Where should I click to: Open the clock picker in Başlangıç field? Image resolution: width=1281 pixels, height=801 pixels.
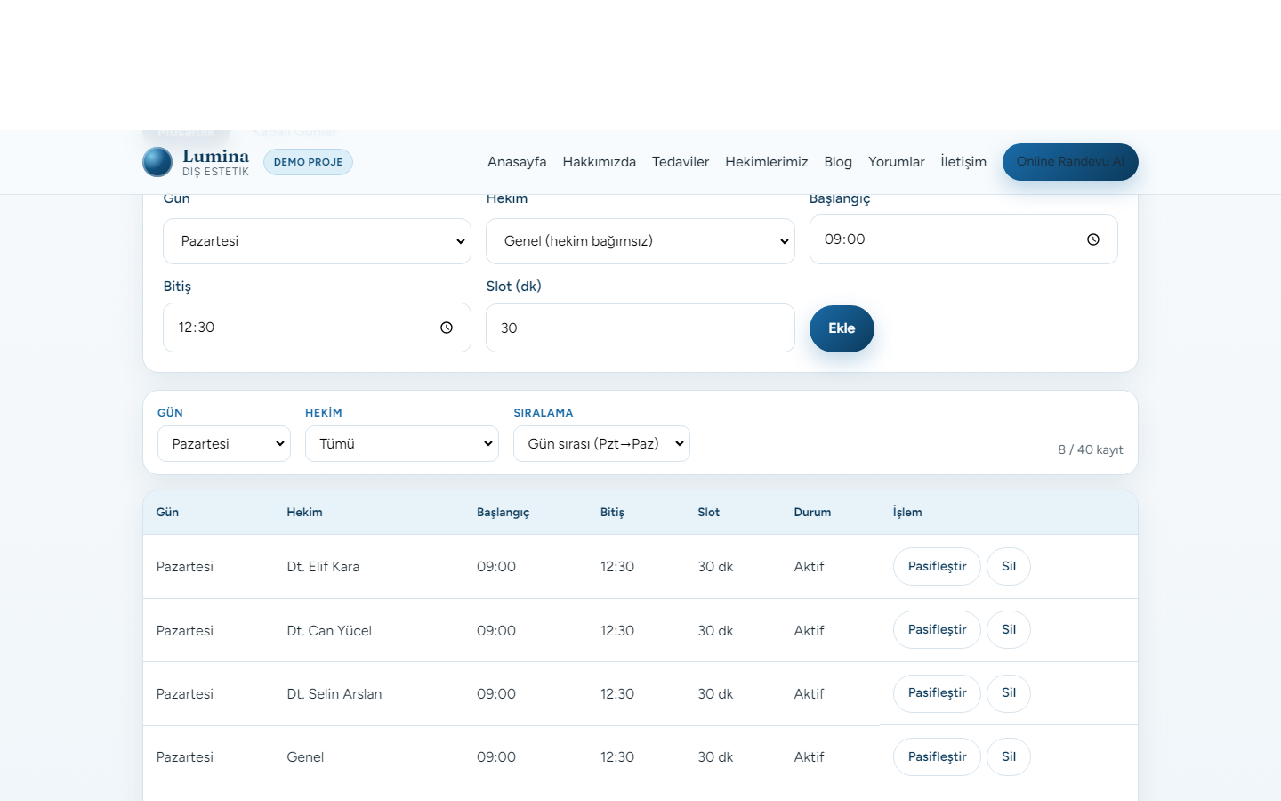pyautogui.click(x=1093, y=239)
